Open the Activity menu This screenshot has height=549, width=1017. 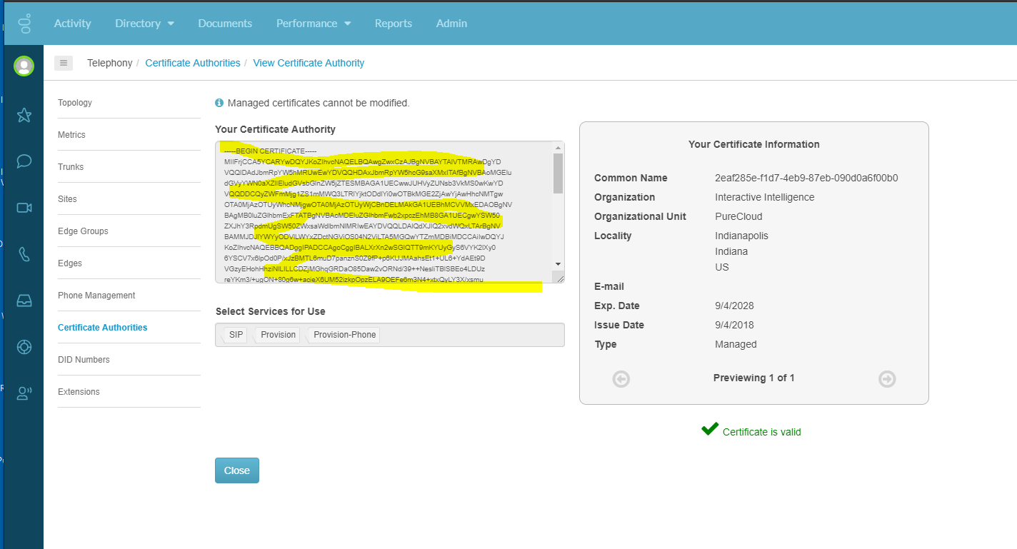pyautogui.click(x=73, y=24)
